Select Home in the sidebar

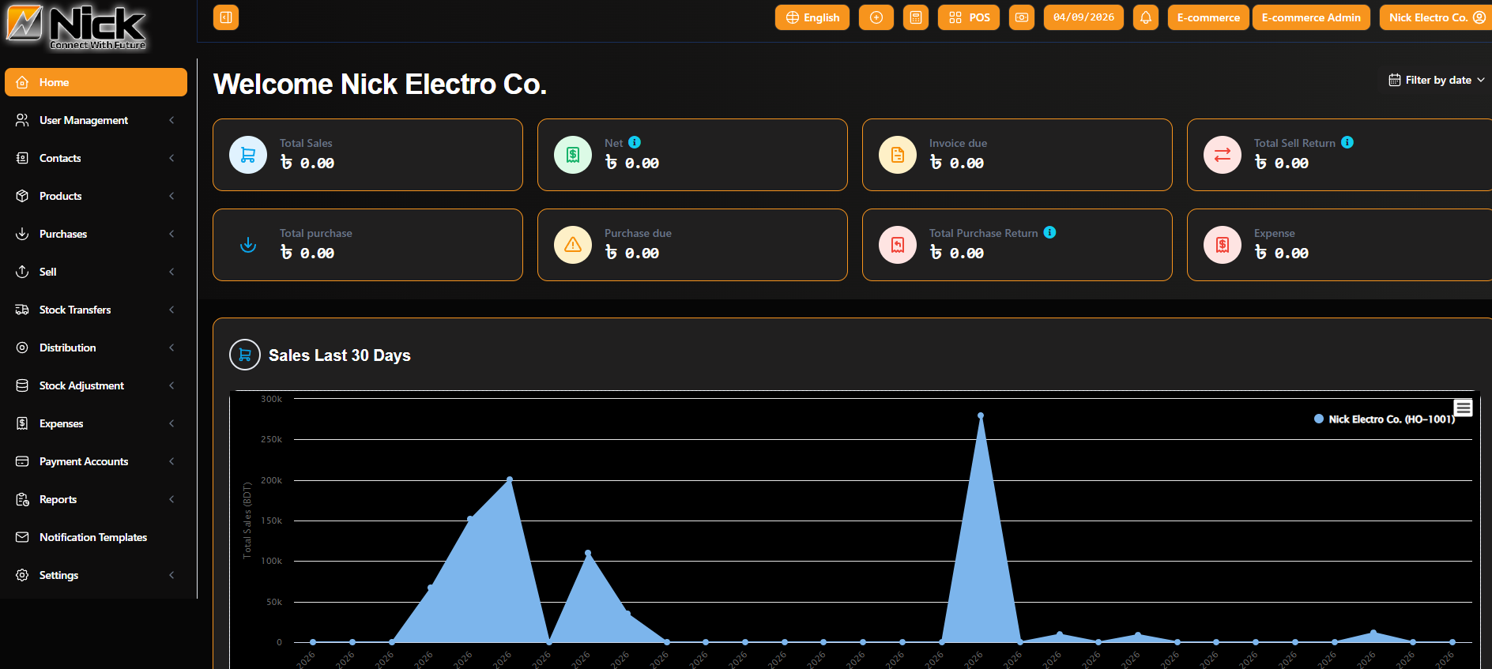[95, 82]
